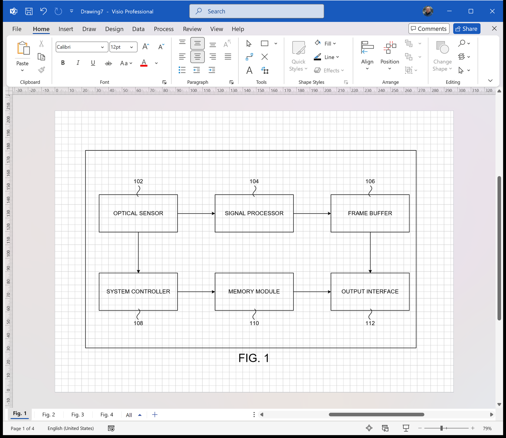Image resolution: width=506 pixels, height=438 pixels.
Task: Open the Paste button
Action: [x=23, y=56]
